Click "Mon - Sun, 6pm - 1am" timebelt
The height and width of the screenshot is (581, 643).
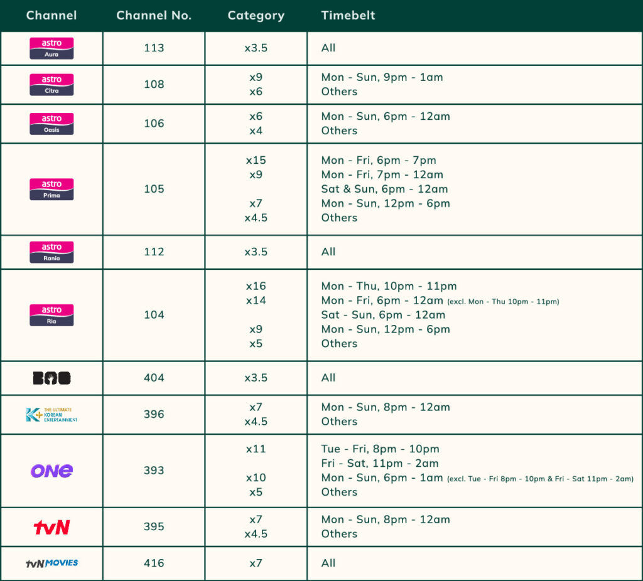[382, 477]
